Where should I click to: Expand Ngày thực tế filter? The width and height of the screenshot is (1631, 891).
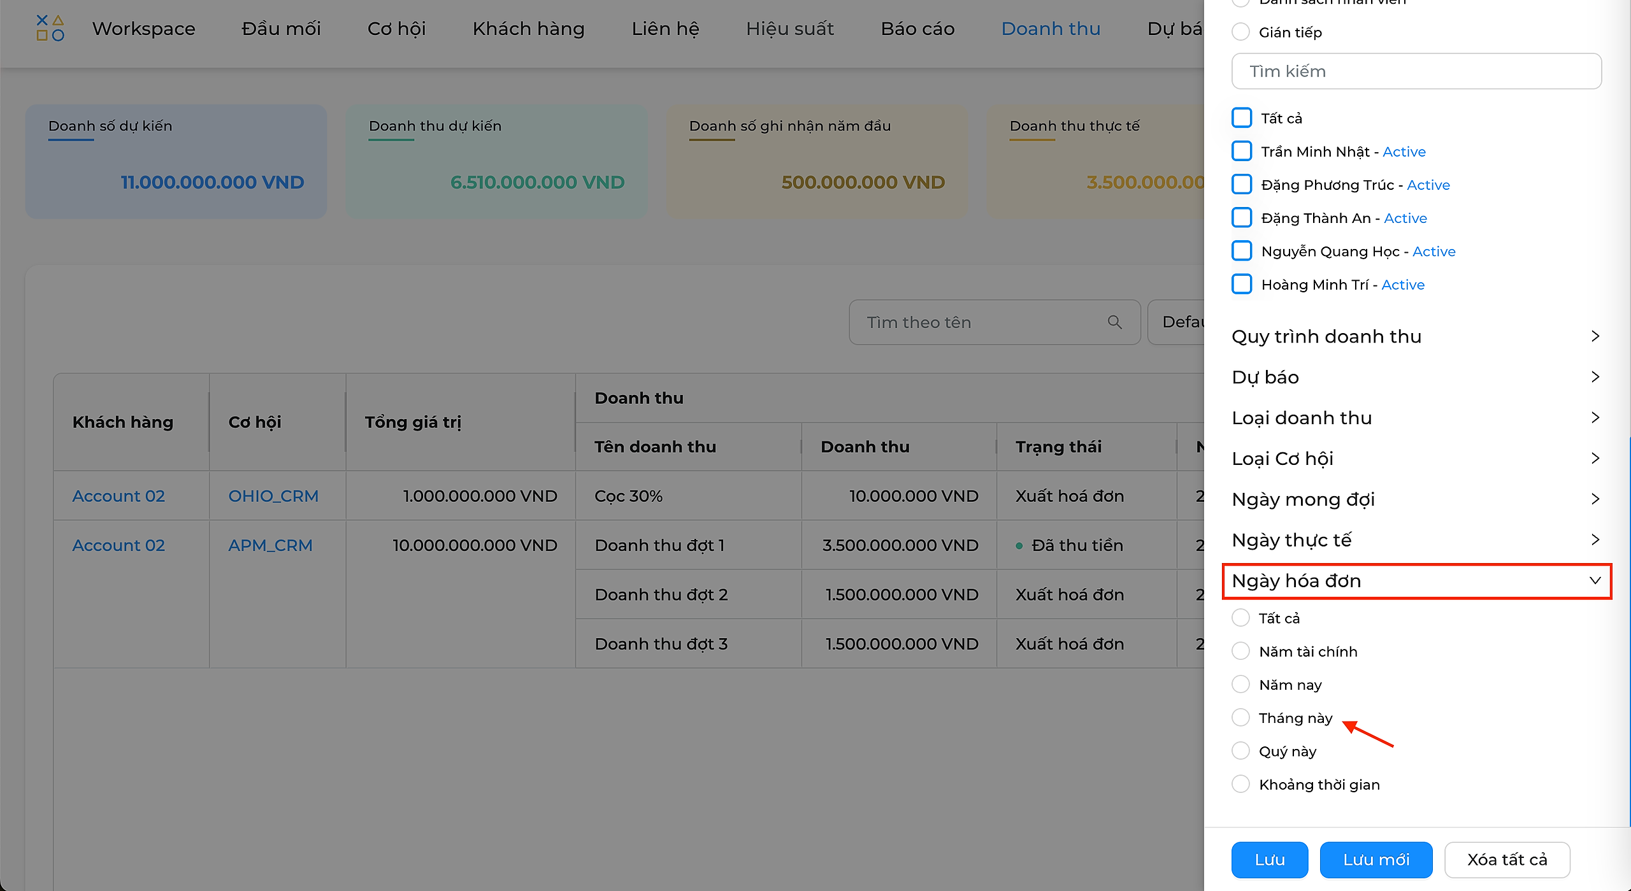1416,540
